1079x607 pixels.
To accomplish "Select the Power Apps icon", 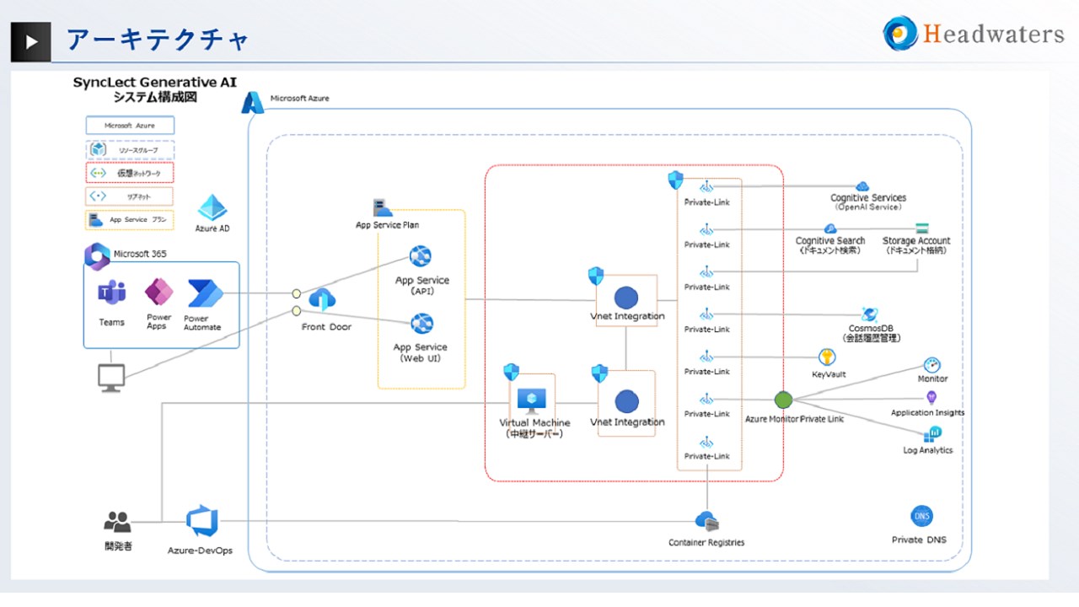I will (158, 293).
